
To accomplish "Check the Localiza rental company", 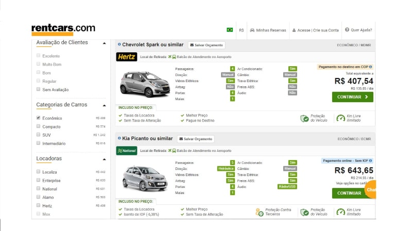I will coord(38,171).
